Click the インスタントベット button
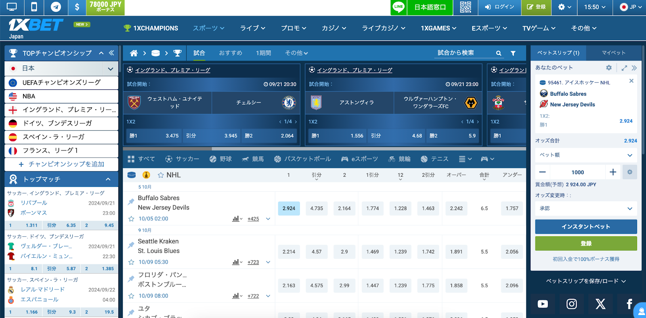Viewport: 646px width, 318px height. tap(586, 227)
